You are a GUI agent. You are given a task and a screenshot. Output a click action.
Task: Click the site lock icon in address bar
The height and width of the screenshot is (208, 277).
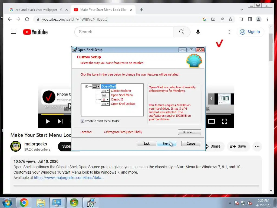point(38,19)
